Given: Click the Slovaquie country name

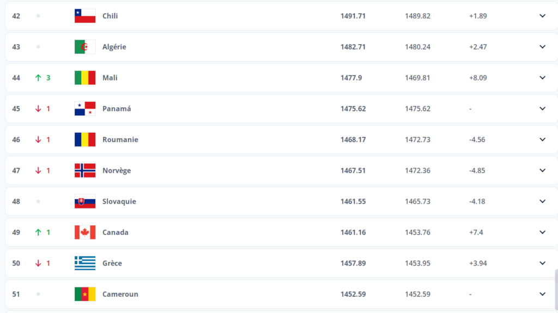Looking at the screenshot, I should [119, 201].
